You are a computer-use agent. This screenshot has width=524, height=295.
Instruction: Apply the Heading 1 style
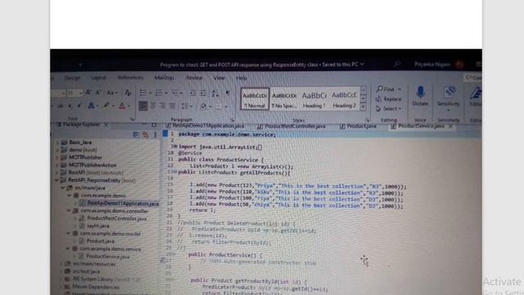[314, 99]
